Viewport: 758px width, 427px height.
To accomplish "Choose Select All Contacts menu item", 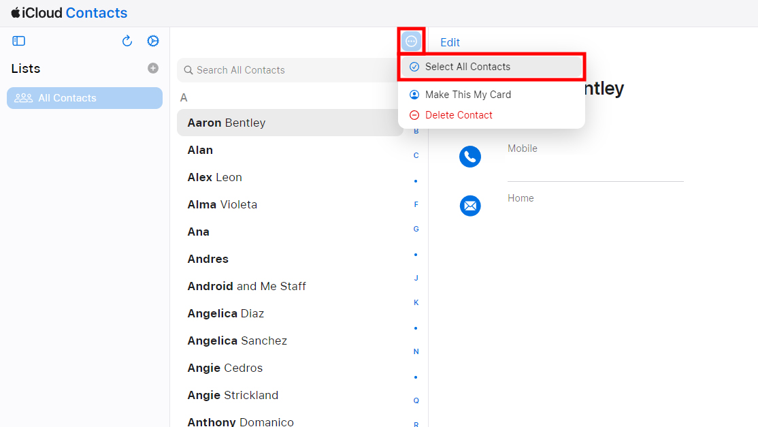I will [x=467, y=67].
